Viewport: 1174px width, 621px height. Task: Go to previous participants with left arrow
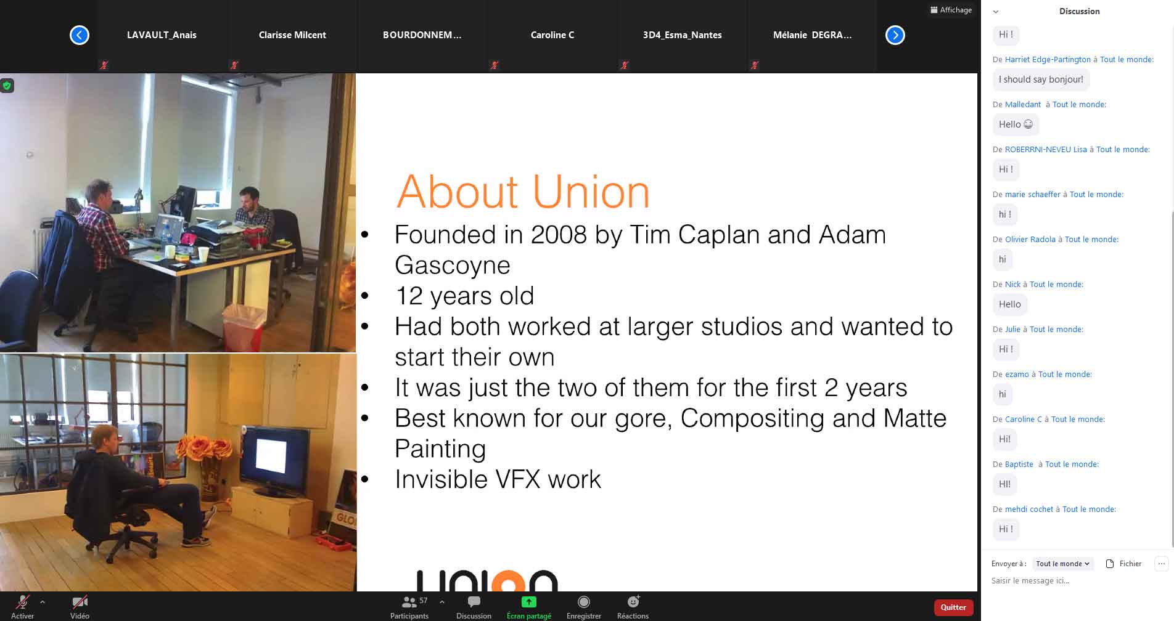point(80,35)
